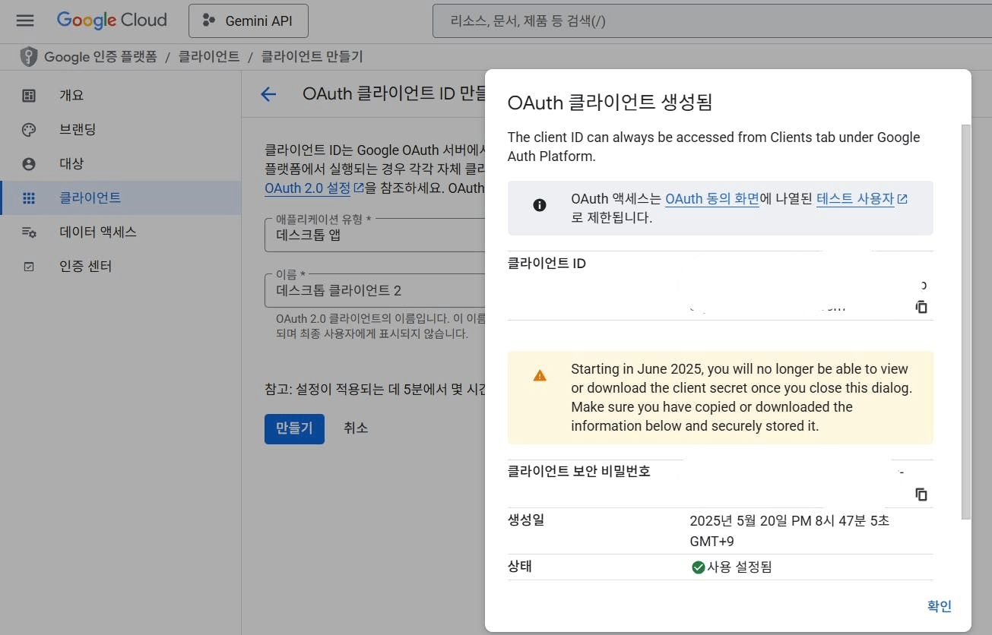
Task: Click the shield icon beside Google 인증 플랫폼
Action: click(x=28, y=56)
